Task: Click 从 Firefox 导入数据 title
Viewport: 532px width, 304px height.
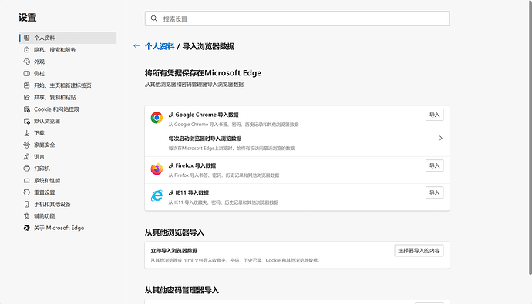Action: point(193,165)
